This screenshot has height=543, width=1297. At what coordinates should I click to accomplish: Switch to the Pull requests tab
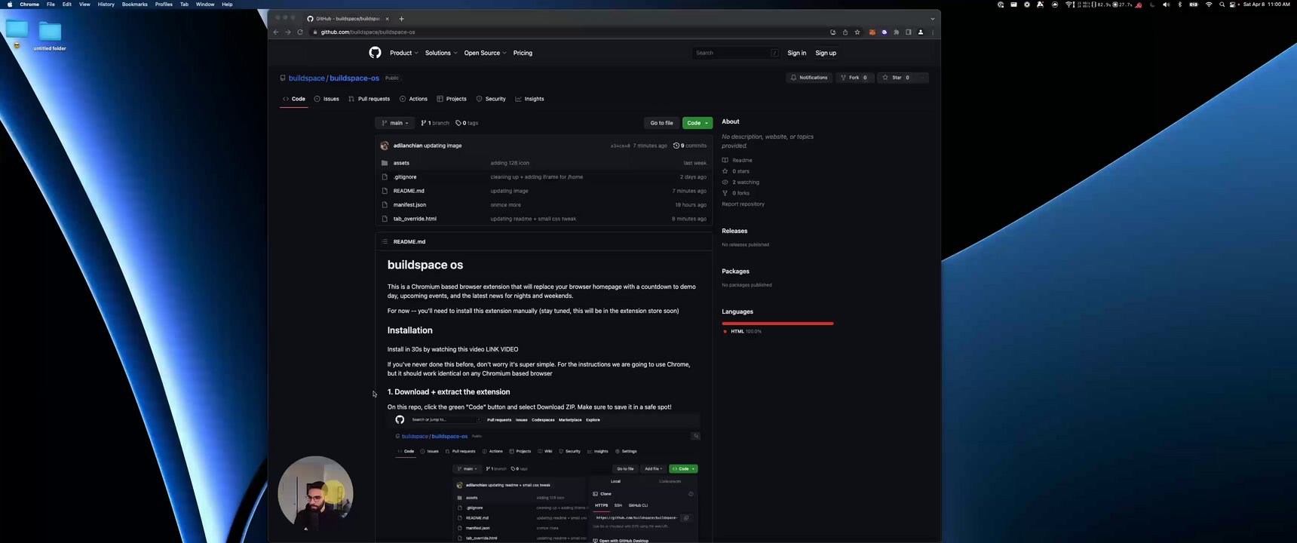[x=369, y=99]
